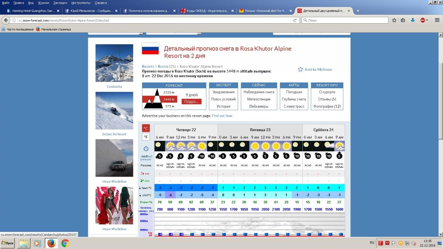Image resolution: width=443 pixels, height=249 pixels.
Task: Open the Отзывы (5) link
Action: (x=327, y=99)
